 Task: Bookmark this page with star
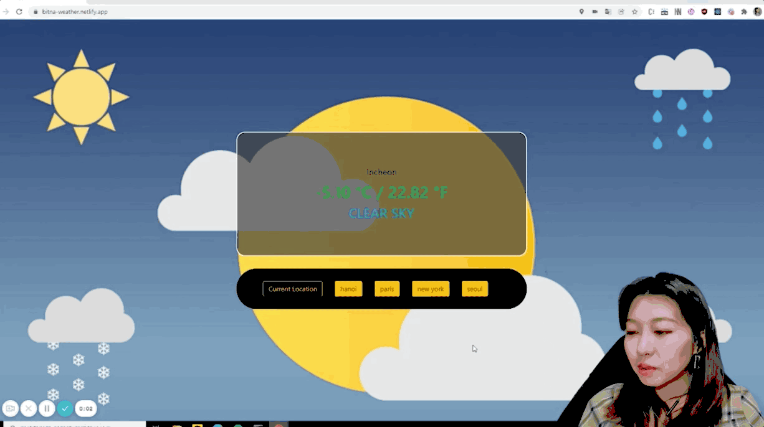click(634, 11)
